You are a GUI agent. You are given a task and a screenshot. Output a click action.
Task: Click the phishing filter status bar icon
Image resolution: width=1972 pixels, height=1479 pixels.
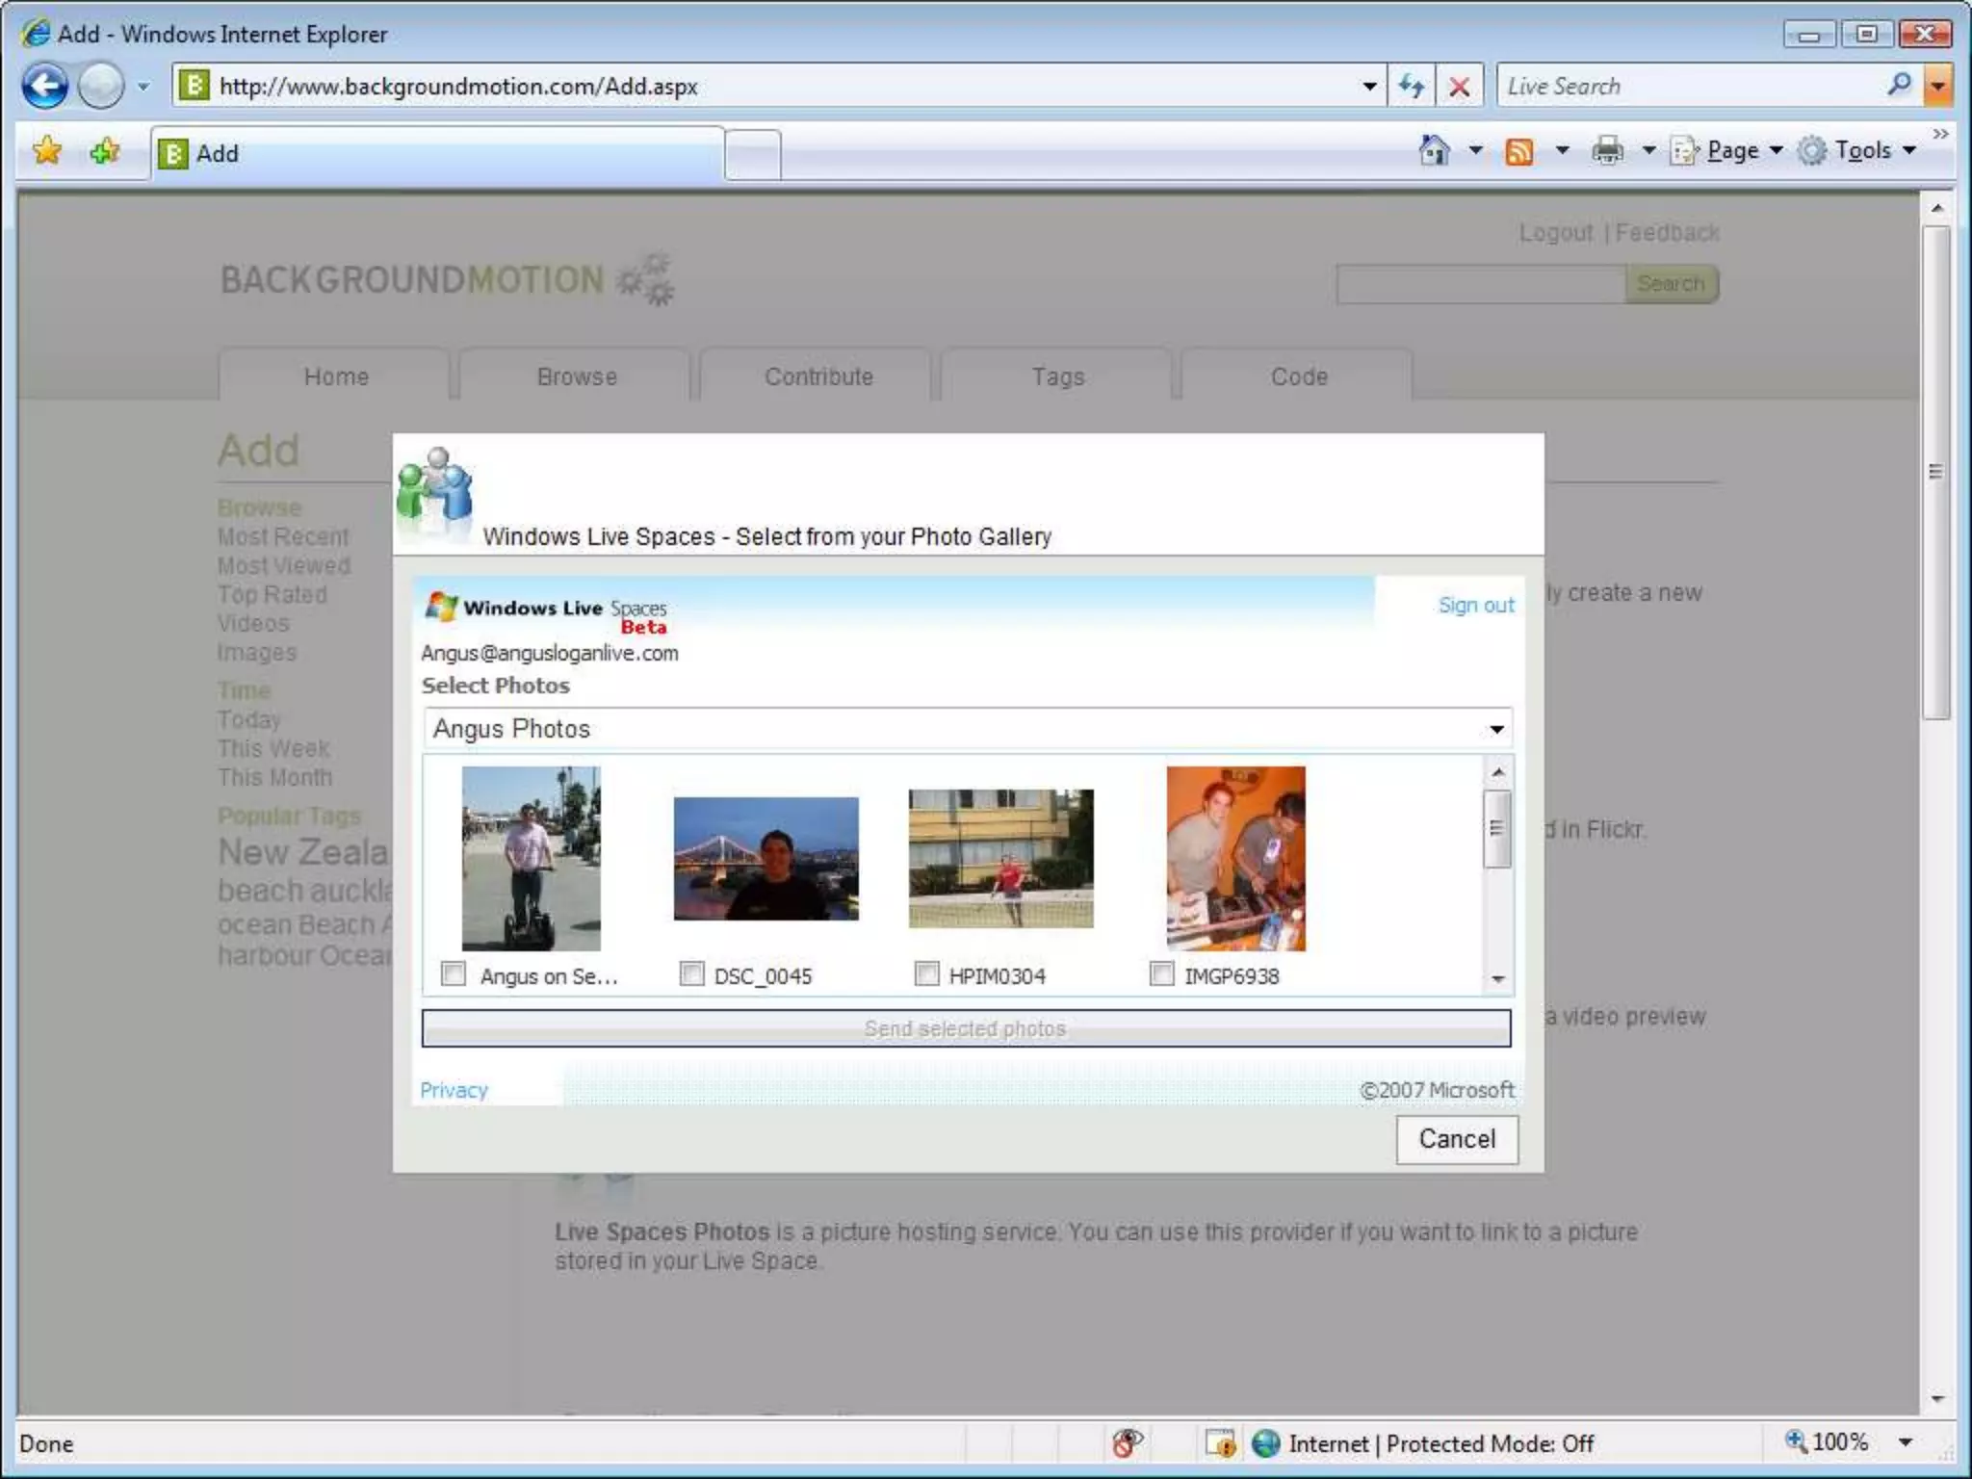1127,1442
